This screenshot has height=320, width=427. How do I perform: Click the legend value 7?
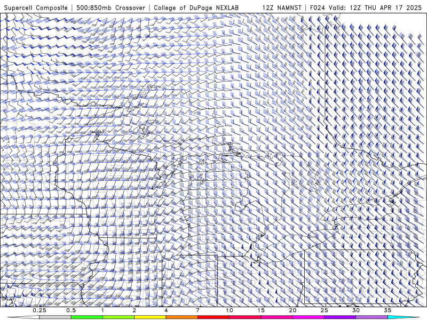(197, 310)
